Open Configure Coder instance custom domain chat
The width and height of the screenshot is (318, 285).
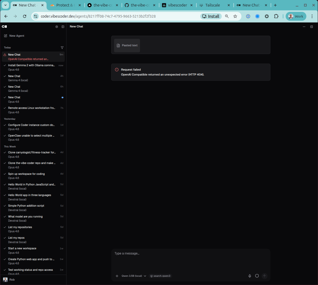[x=33, y=127]
